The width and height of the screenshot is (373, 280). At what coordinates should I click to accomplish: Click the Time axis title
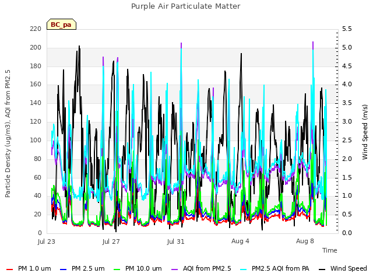click(330, 250)
